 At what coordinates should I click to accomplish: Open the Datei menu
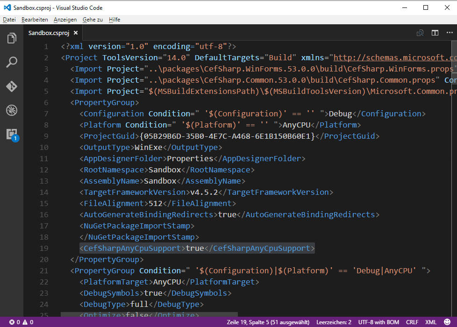[x=9, y=20]
